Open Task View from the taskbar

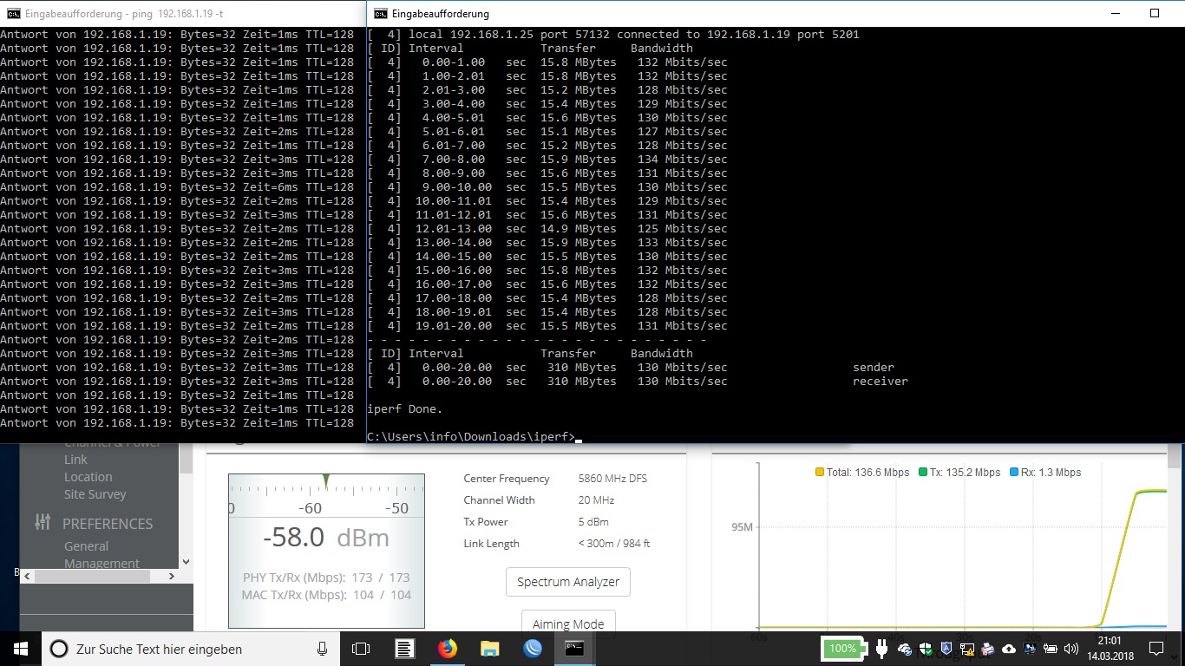tap(361, 649)
